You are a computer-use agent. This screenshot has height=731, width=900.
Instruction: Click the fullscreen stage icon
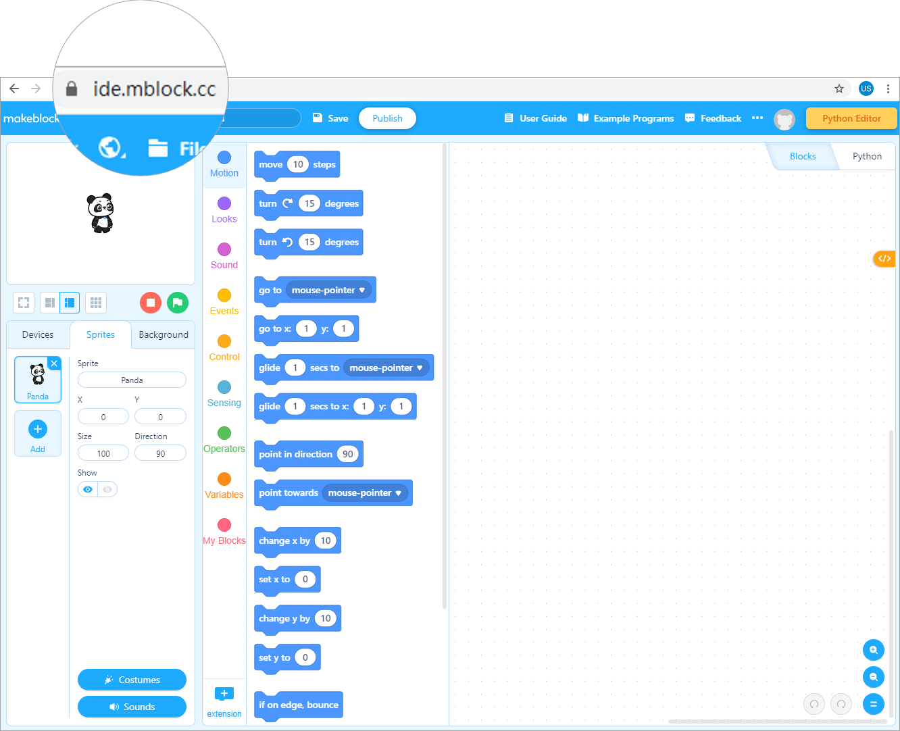(x=24, y=303)
